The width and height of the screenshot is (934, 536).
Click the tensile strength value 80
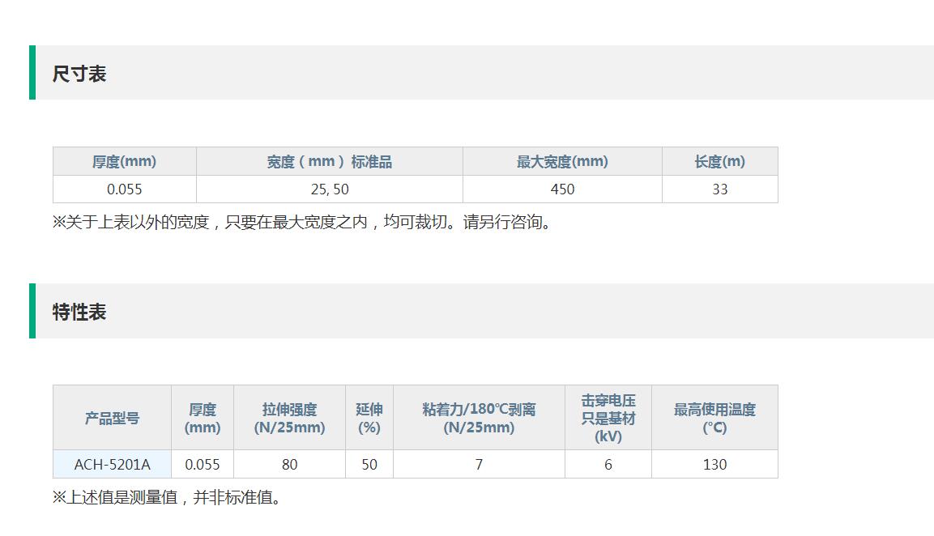(289, 464)
